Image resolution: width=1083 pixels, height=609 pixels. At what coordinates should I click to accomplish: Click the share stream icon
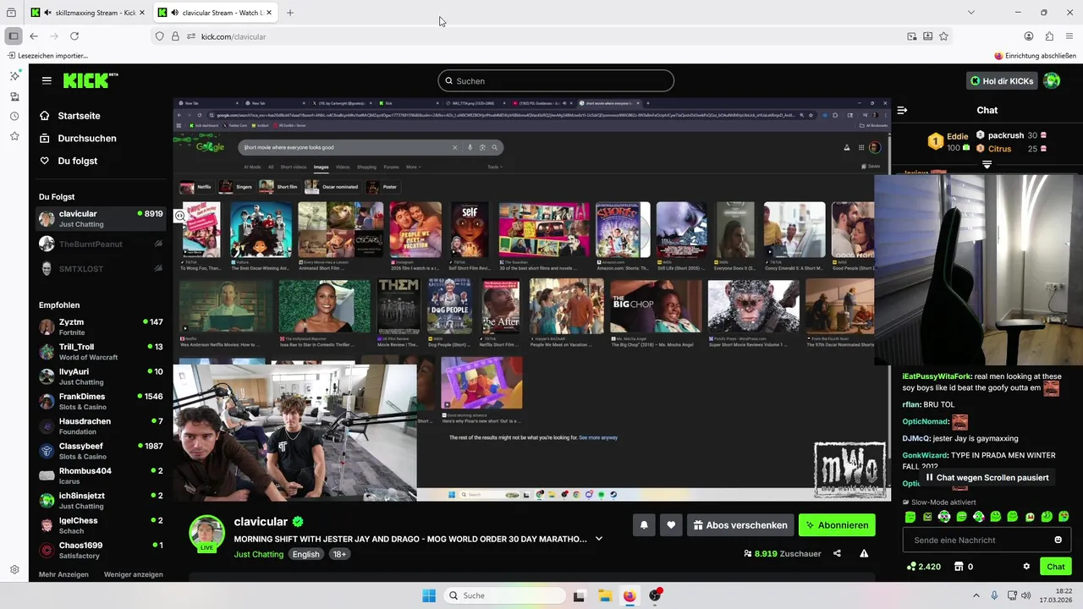pos(837,553)
